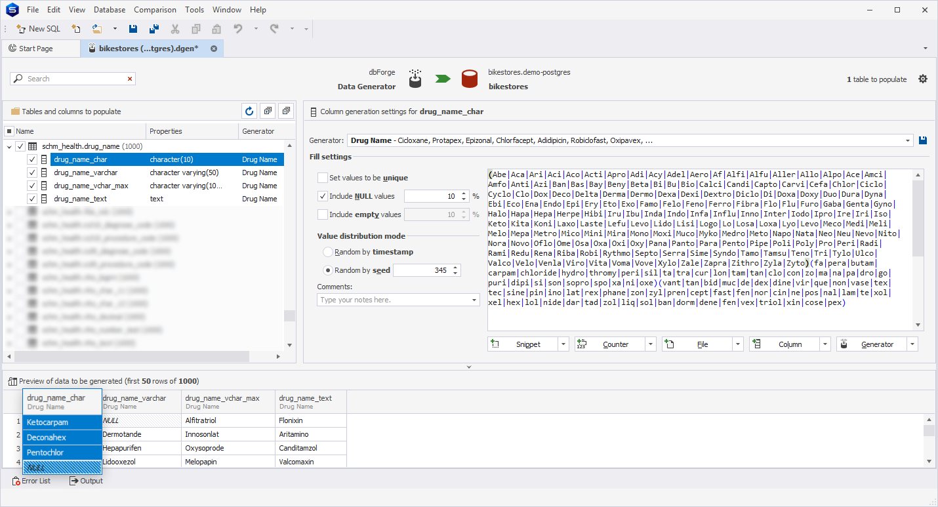Click the Generator insert button
This screenshot has width=938, height=507.
click(x=872, y=344)
